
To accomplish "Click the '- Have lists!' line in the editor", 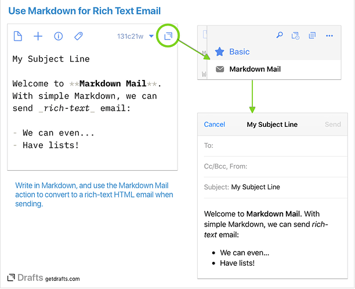I will (x=46, y=145).
